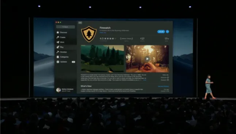
Task: Click the Search field in sidebar
Action: [65, 27]
